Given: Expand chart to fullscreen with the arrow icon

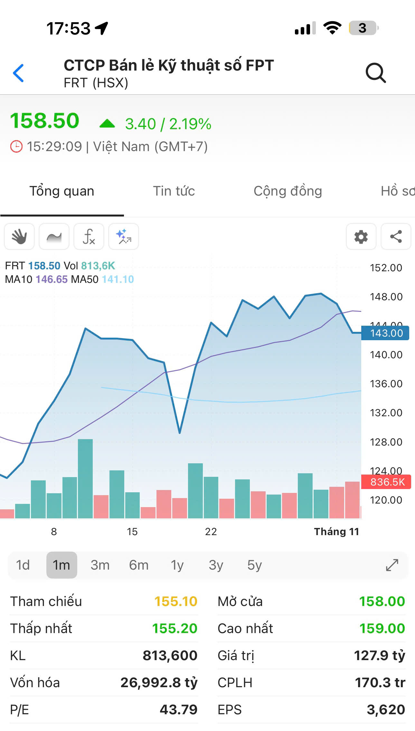Looking at the screenshot, I should 392,565.
